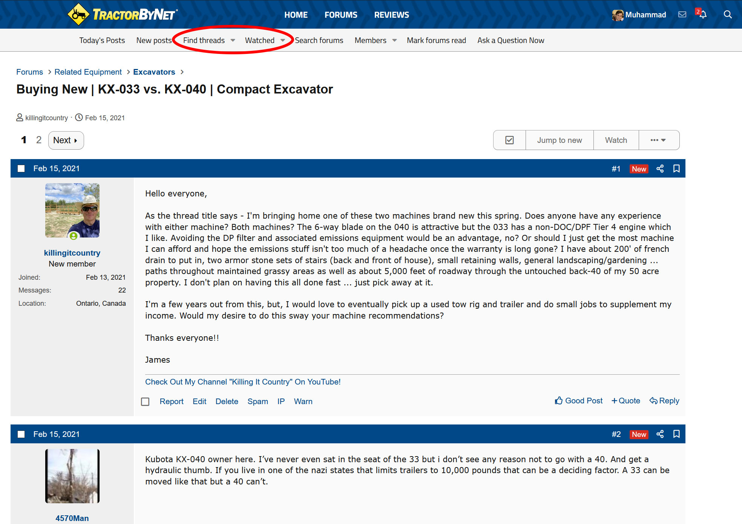
Task: Click Muhammad's user avatar
Action: click(x=618, y=15)
